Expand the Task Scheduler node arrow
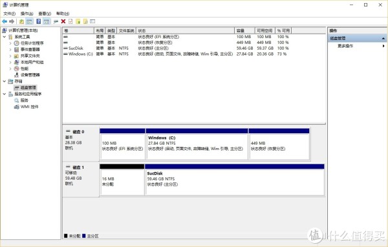 [10, 43]
